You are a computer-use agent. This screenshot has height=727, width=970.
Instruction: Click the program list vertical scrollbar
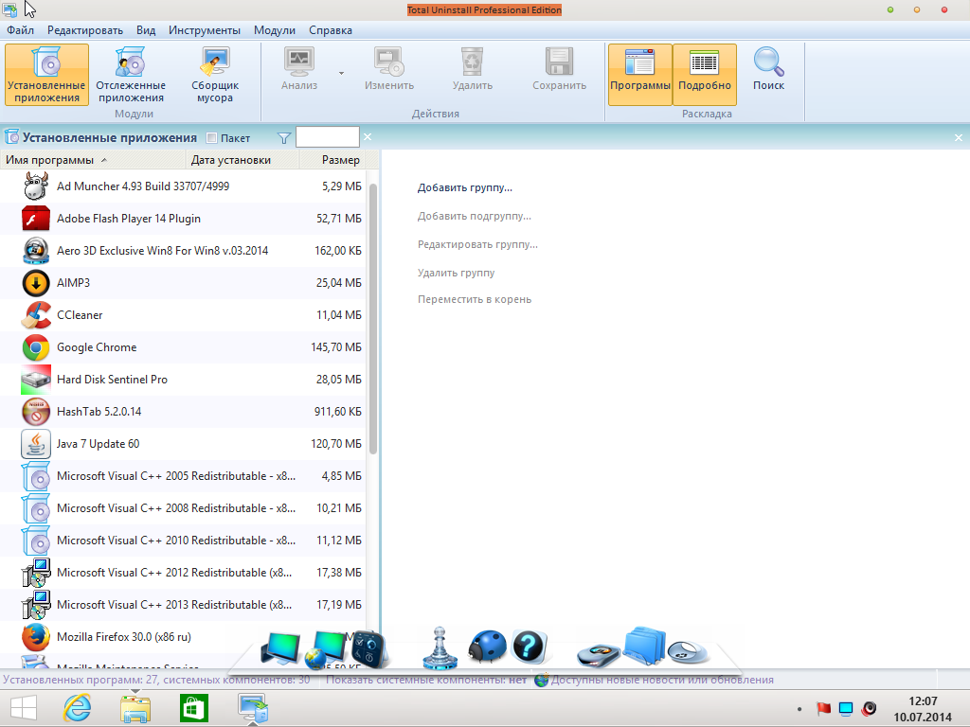(x=373, y=318)
